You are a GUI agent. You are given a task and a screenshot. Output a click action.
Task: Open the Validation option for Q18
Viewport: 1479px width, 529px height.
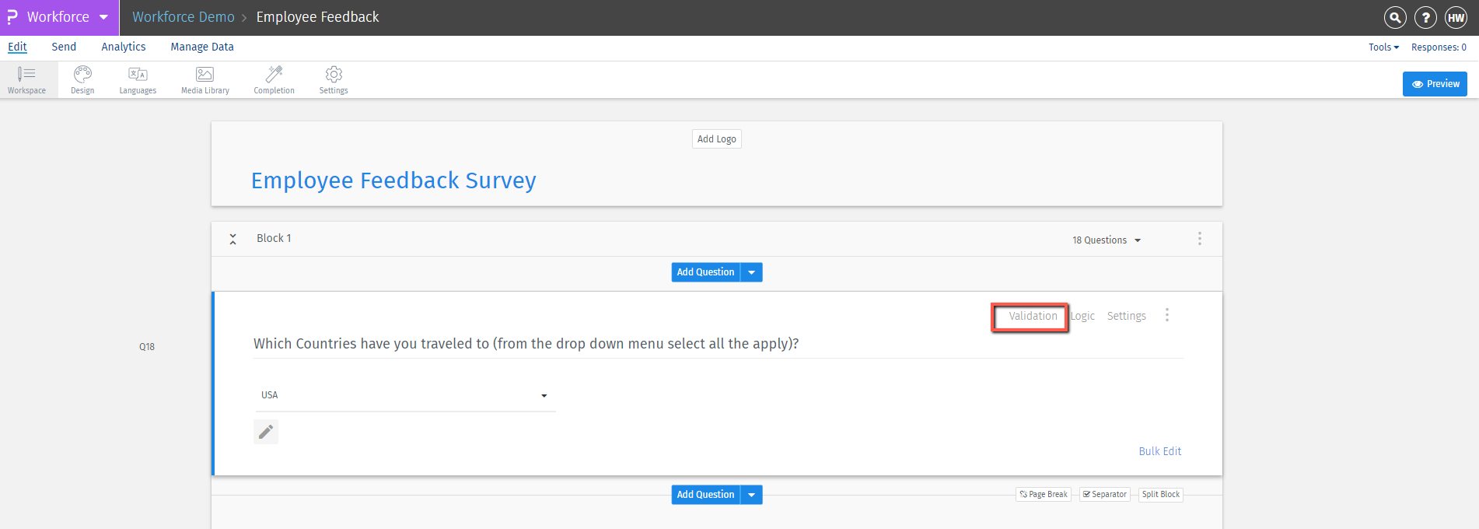(x=1033, y=316)
